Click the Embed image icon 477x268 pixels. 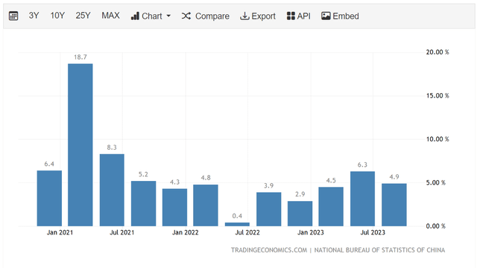[326, 16]
